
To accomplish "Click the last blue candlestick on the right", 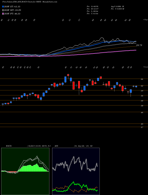I will 136,87.
